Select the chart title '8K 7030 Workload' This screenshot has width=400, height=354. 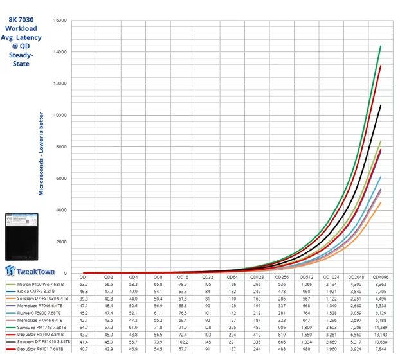point(21,24)
